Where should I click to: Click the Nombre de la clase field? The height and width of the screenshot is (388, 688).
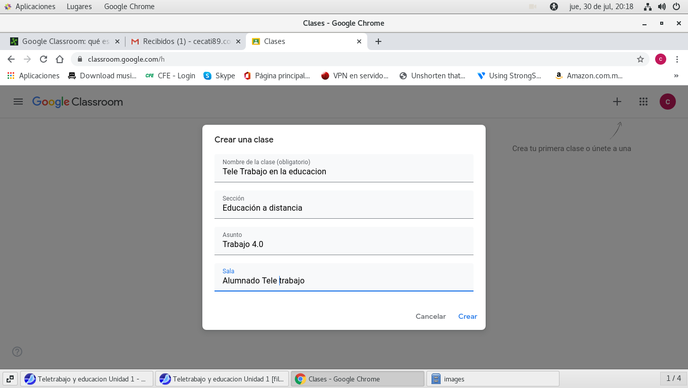(343, 171)
